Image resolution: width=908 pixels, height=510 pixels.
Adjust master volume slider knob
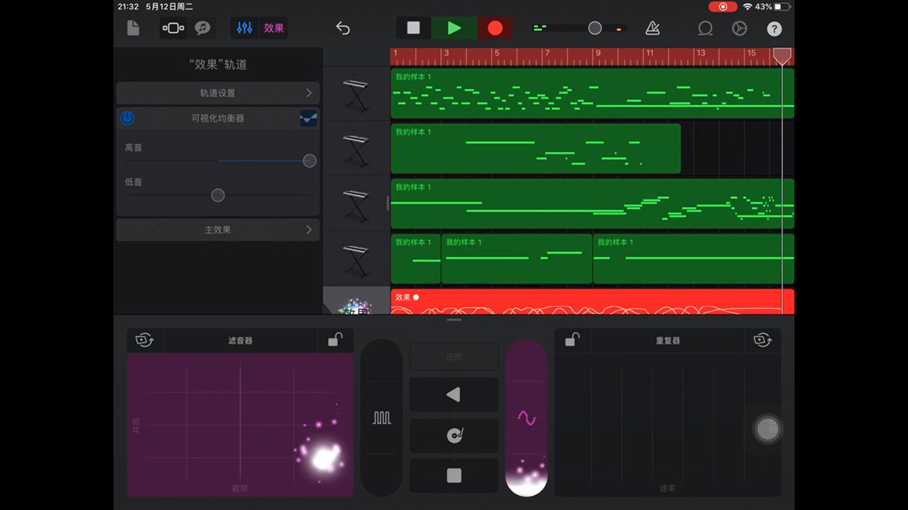tap(595, 28)
